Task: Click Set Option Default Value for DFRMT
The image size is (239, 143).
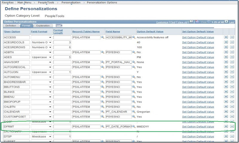Action: point(198,127)
